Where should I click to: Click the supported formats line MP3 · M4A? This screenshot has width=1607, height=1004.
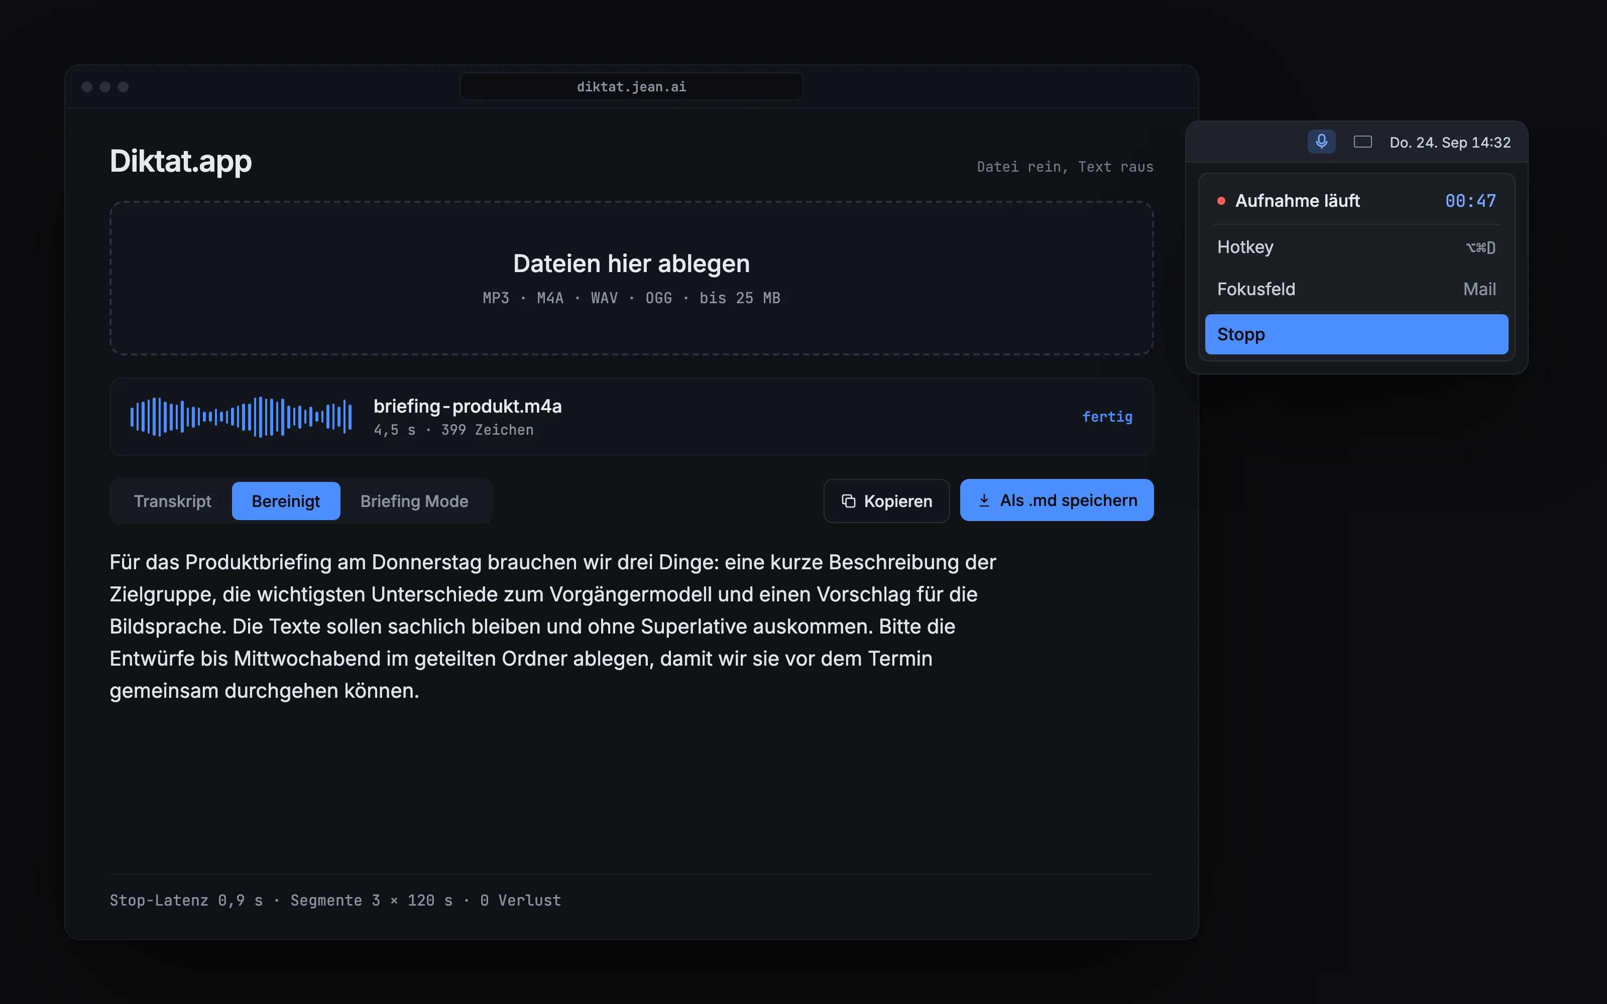tap(631, 298)
